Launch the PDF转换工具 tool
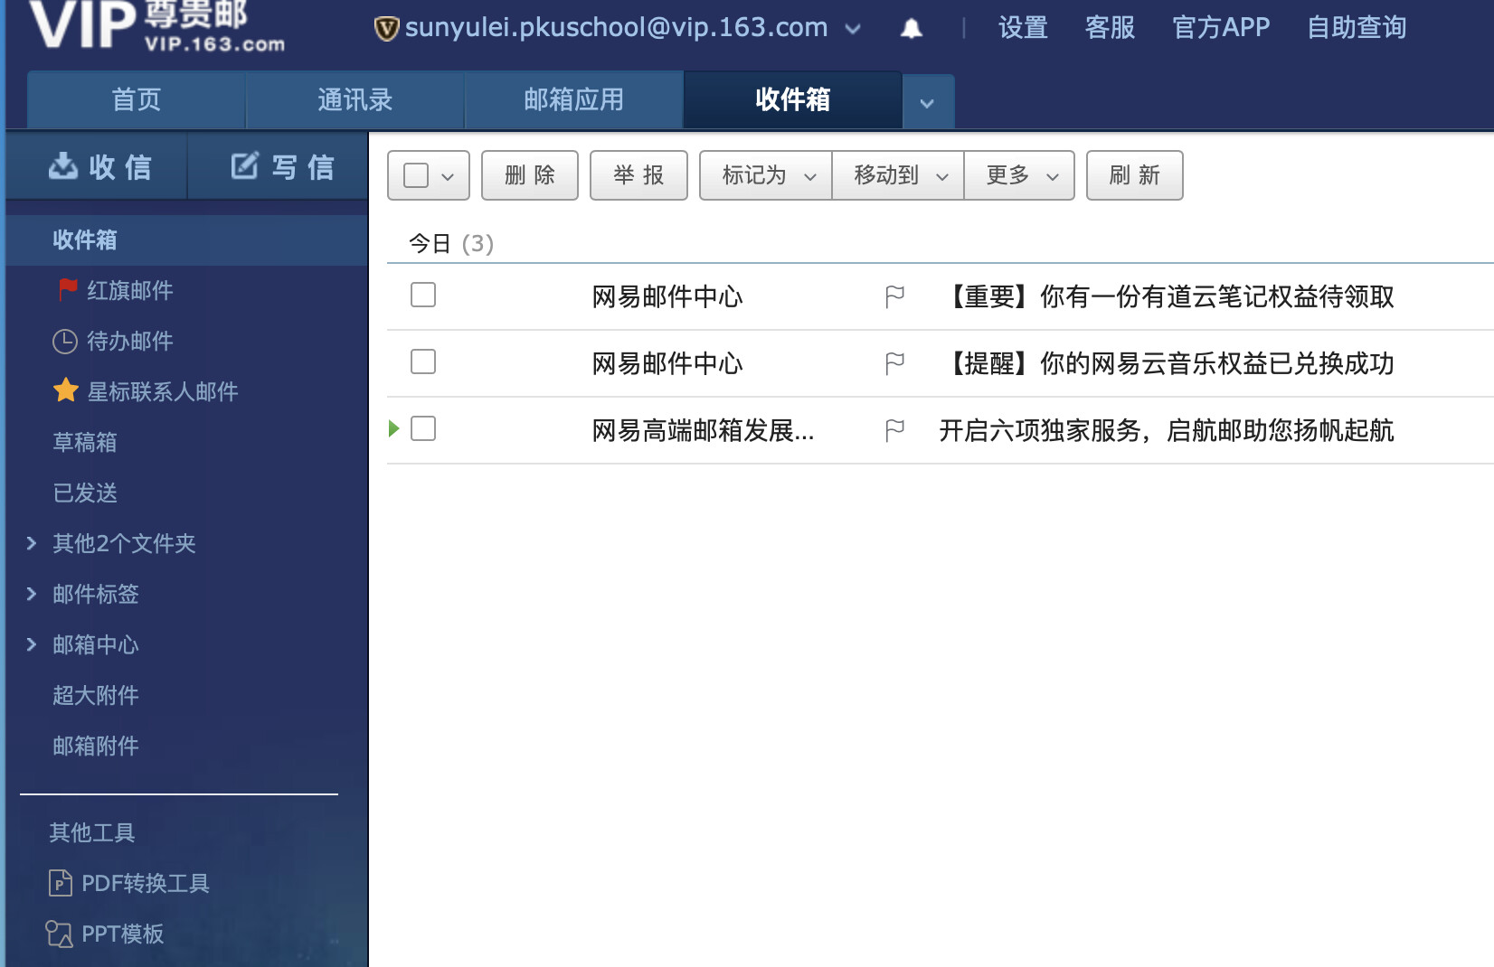The height and width of the screenshot is (967, 1494). (145, 883)
